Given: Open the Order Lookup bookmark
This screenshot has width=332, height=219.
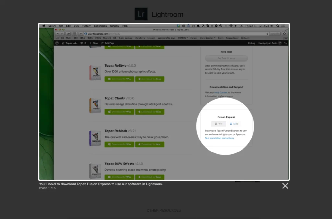Looking at the screenshot, I should click(125, 38).
